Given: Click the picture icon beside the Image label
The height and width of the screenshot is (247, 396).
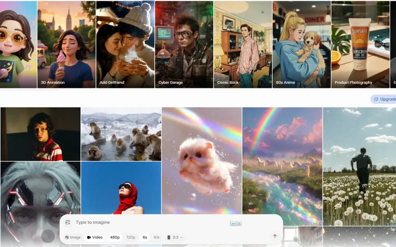Looking at the screenshot, I should click(x=67, y=237).
